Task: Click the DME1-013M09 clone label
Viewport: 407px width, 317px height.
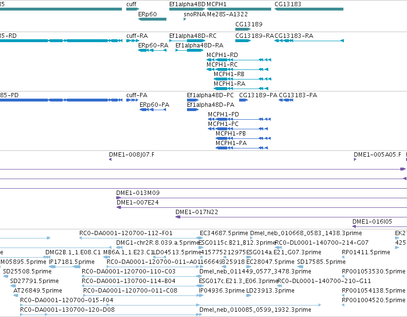Action: (138, 193)
